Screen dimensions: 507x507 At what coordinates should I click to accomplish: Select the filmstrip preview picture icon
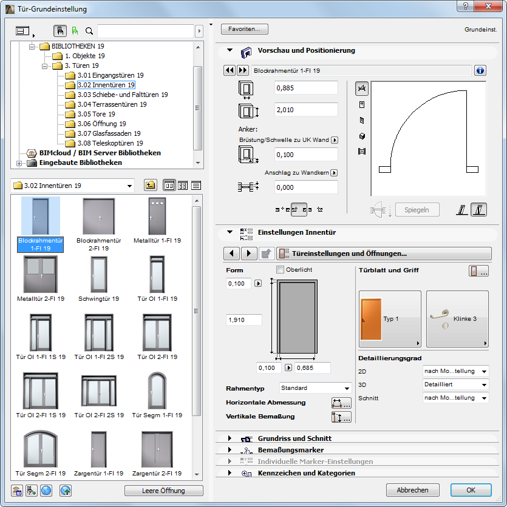click(362, 152)
